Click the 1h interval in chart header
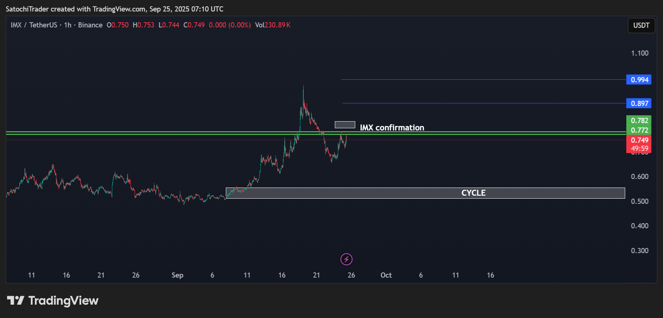 point(67,25)
